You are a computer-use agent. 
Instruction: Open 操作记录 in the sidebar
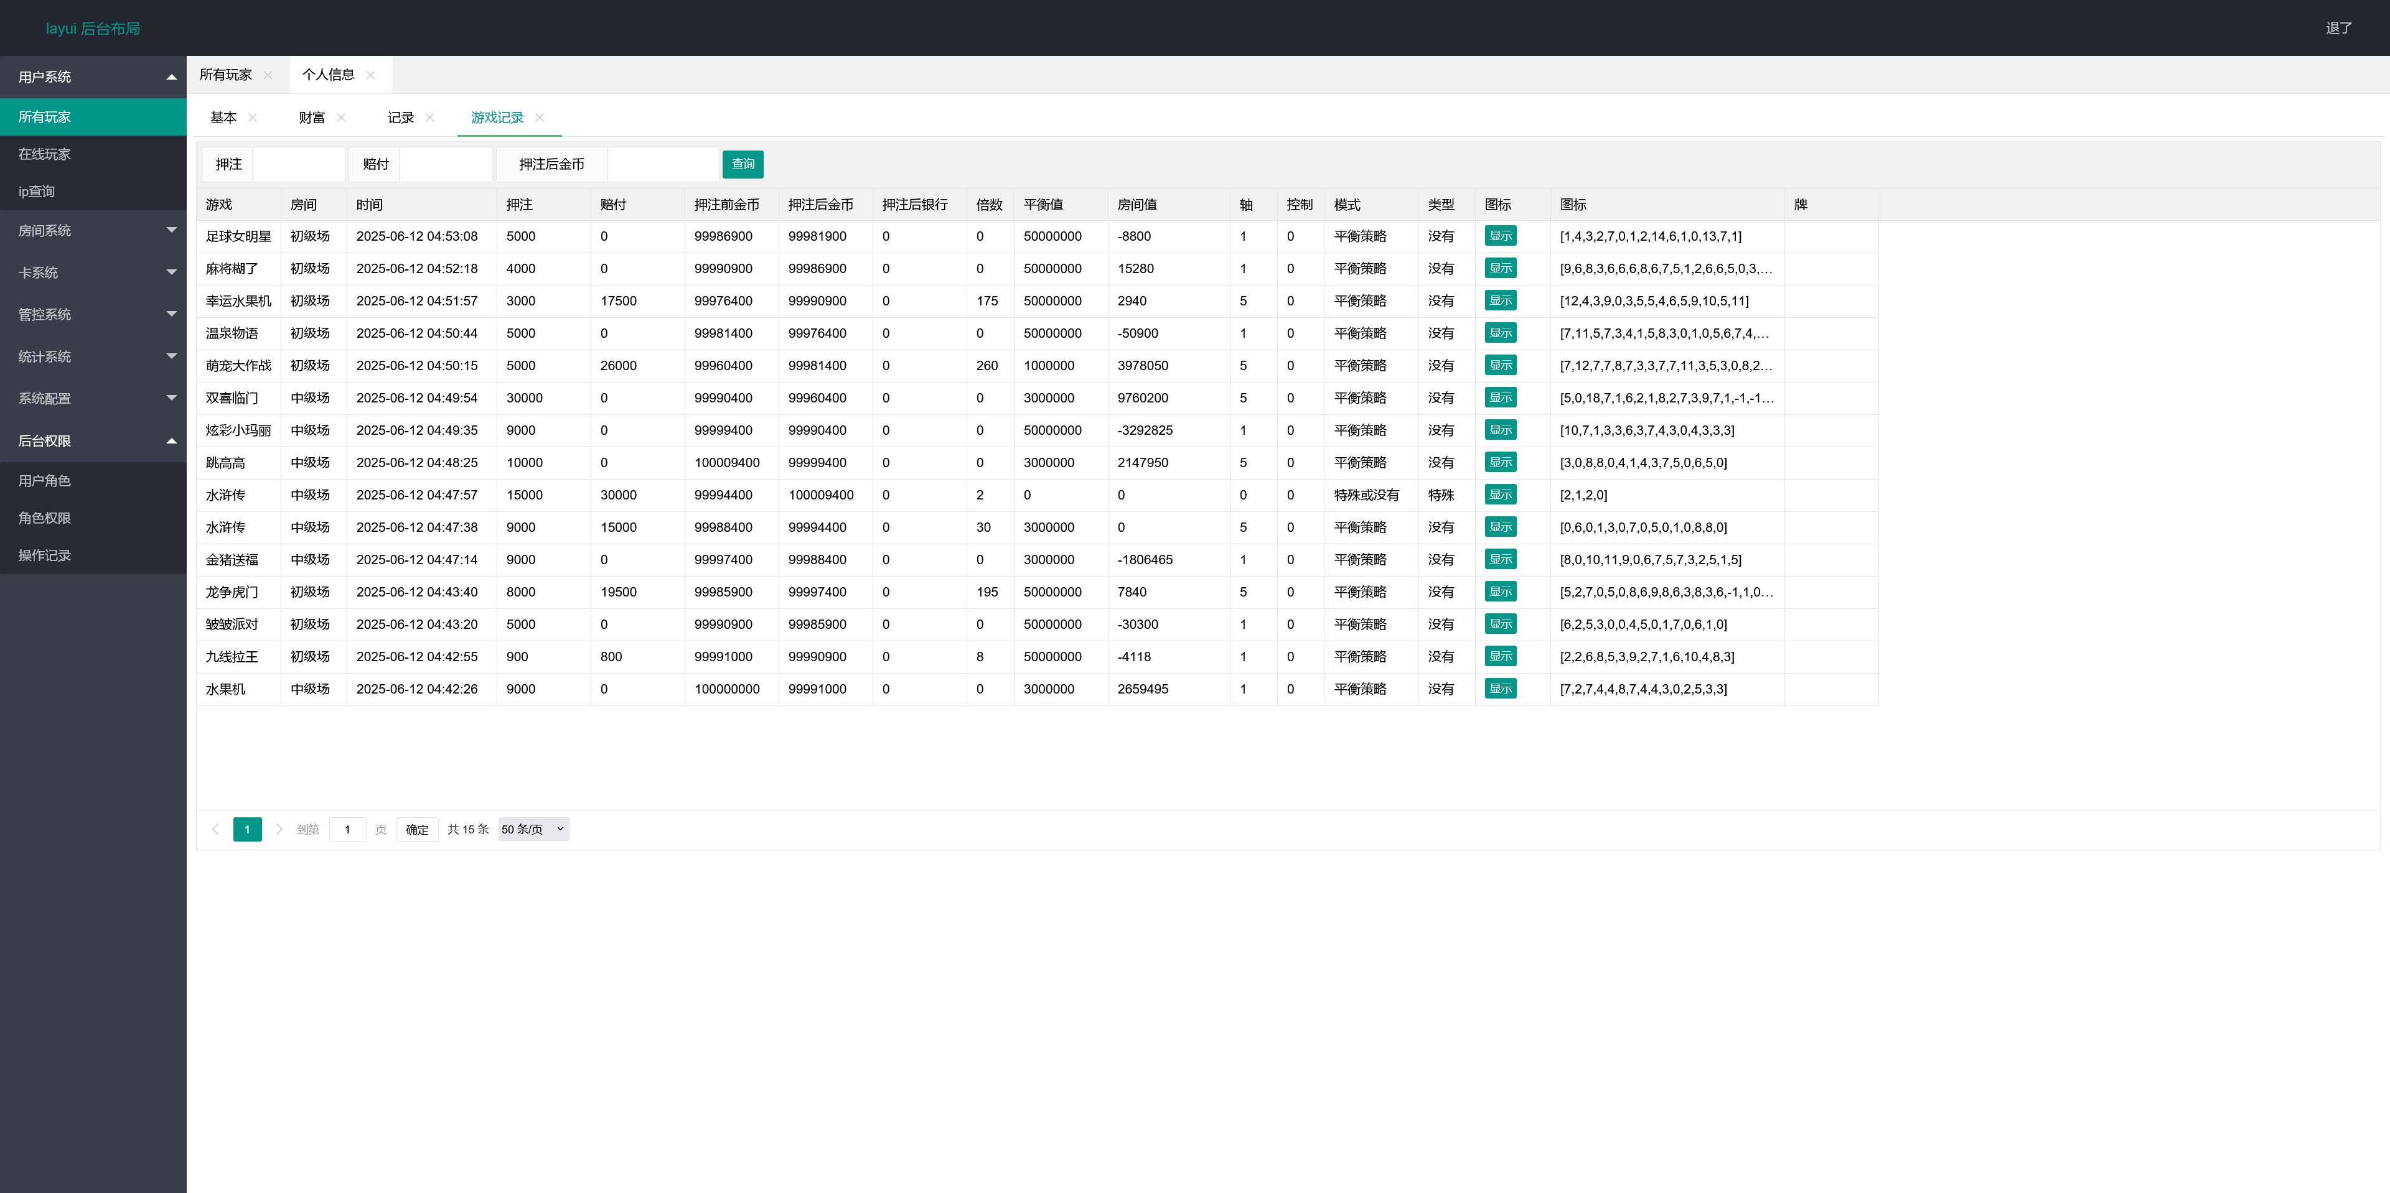tap(45, 555)
